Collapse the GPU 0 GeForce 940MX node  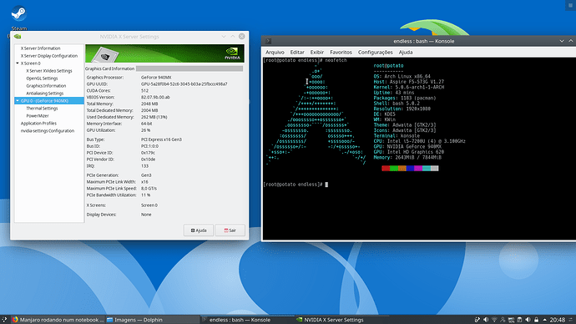18,101
